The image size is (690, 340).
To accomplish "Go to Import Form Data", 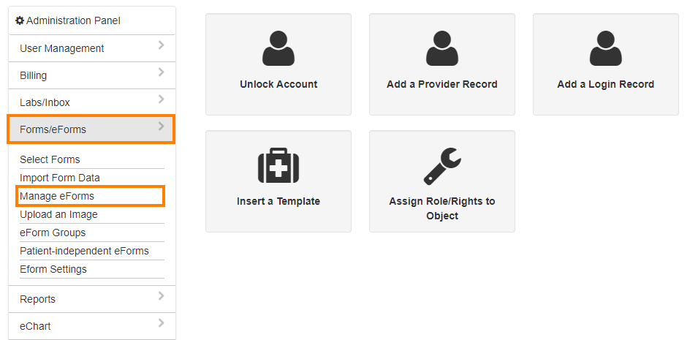I will click(x=60, y=178).
